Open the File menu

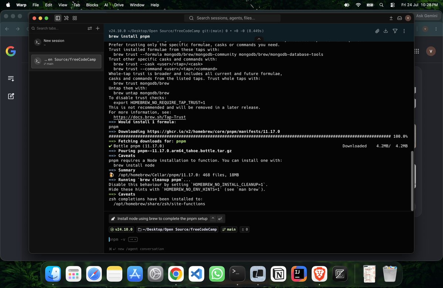(35, 5)
